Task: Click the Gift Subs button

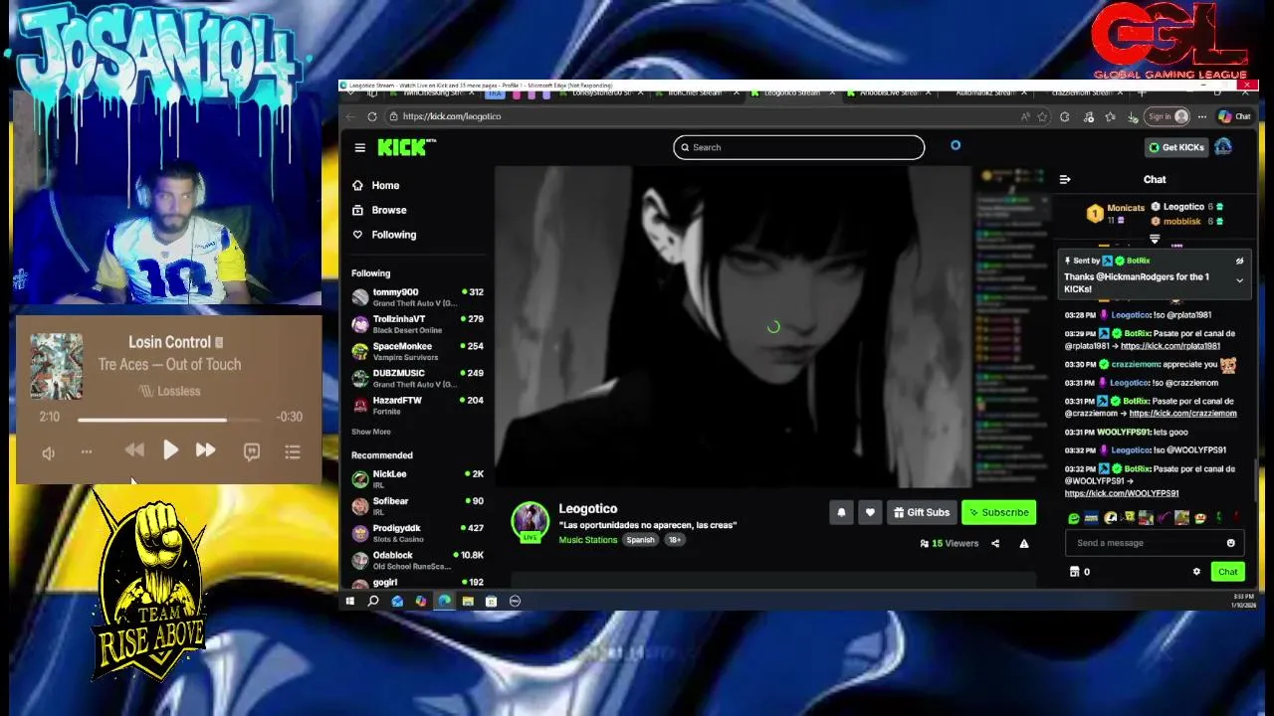Action: (921, 512)
